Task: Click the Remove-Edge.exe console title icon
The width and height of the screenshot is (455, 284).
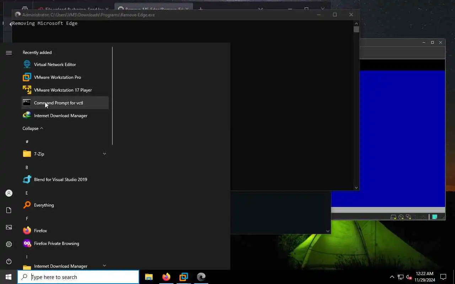Action: 17,15
